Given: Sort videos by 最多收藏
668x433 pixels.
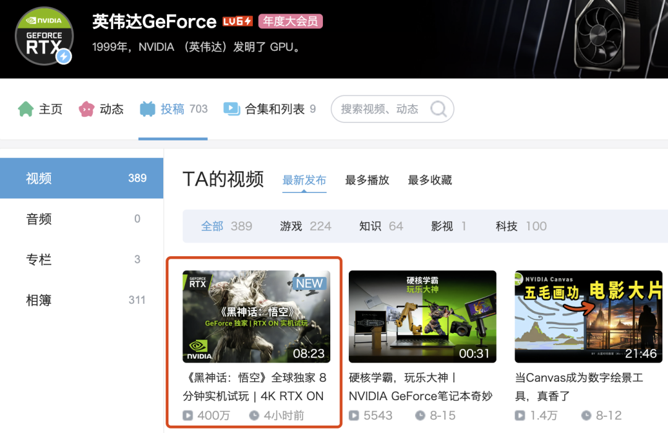Looking at the screenshot, I should click(x=430, y=180).
